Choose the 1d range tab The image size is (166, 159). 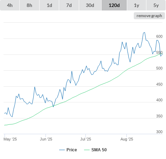(49, 5)
